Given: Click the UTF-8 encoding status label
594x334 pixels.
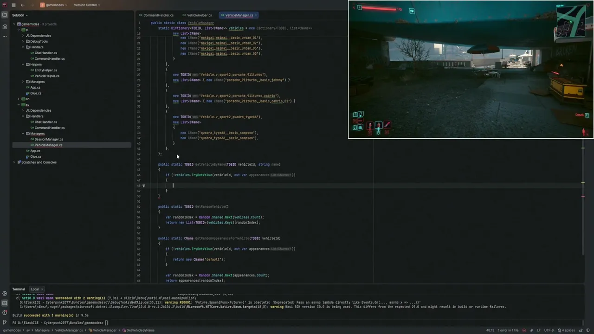Looking at the screenshot, I should tap(549, 330).
